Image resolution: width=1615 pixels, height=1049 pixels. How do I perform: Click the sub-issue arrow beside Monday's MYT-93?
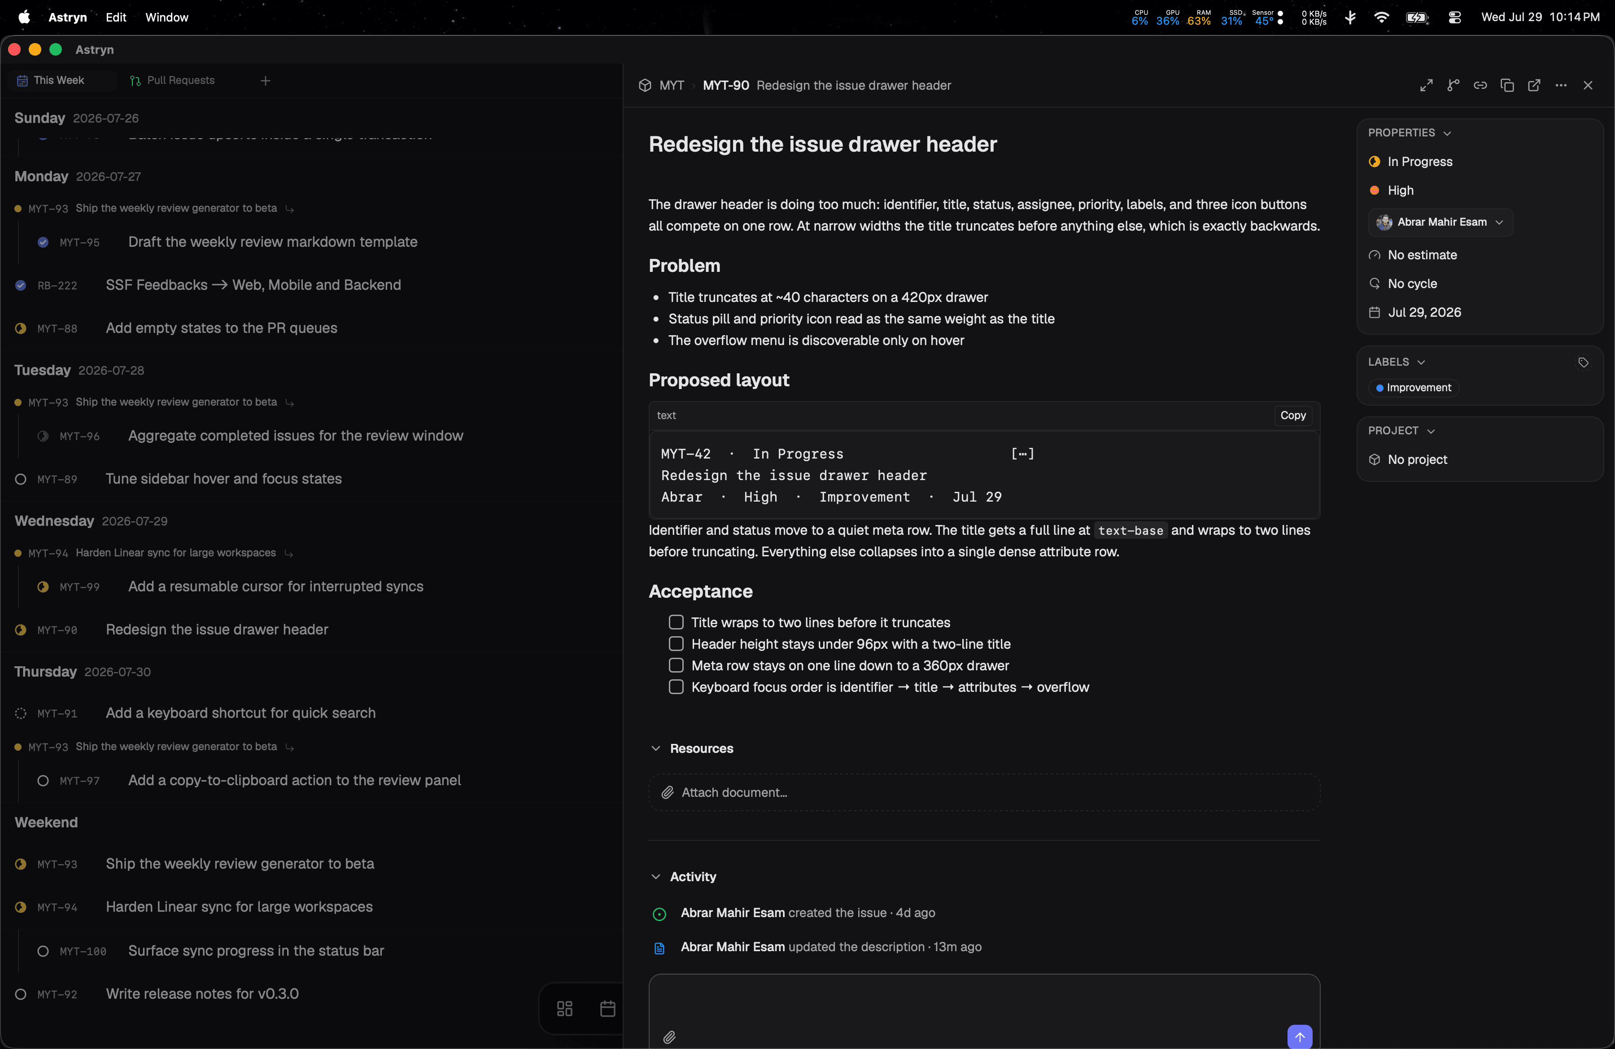click(290, 209)
